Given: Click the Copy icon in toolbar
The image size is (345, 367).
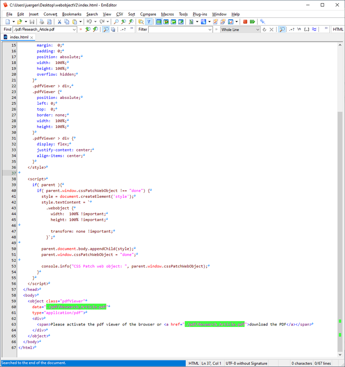Looking at the screenshot, I should pos(67,22).
